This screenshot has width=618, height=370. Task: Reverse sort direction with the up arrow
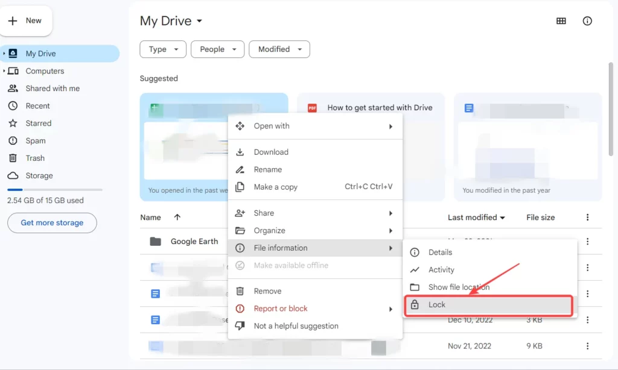click(177, 218)
